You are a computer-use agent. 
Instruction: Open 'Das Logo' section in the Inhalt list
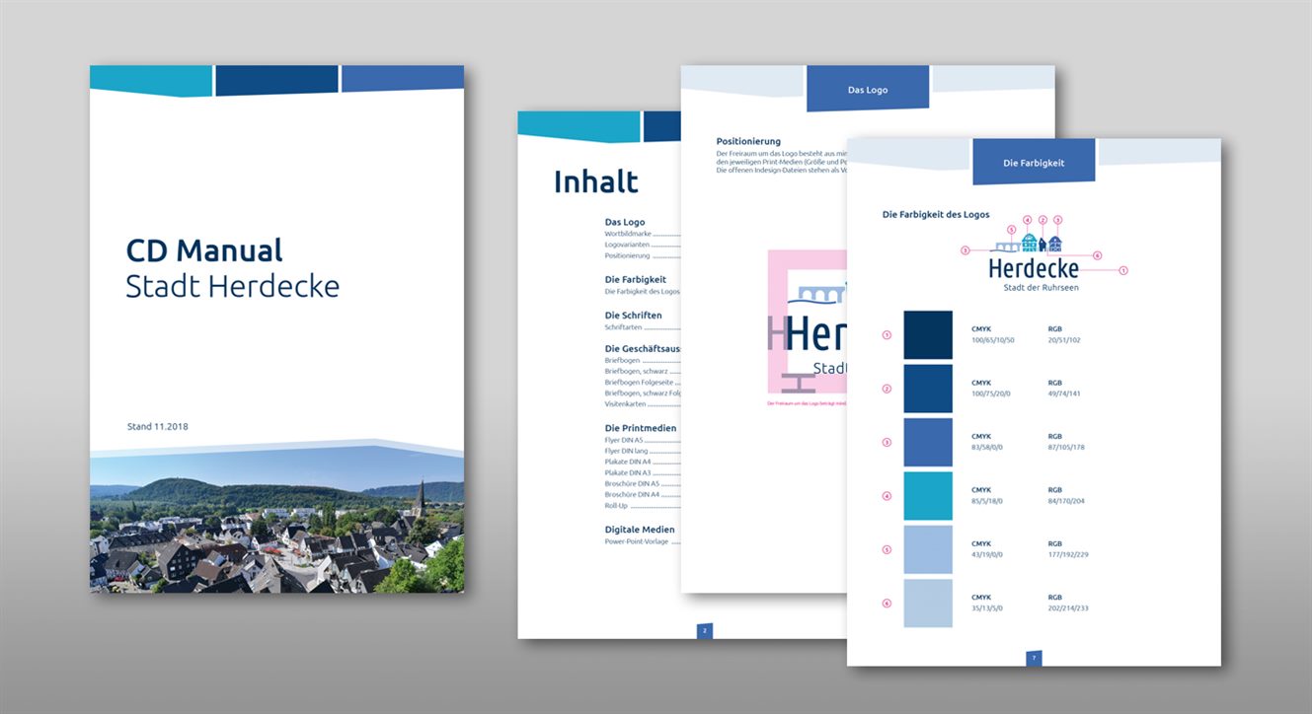pos(625,222)
